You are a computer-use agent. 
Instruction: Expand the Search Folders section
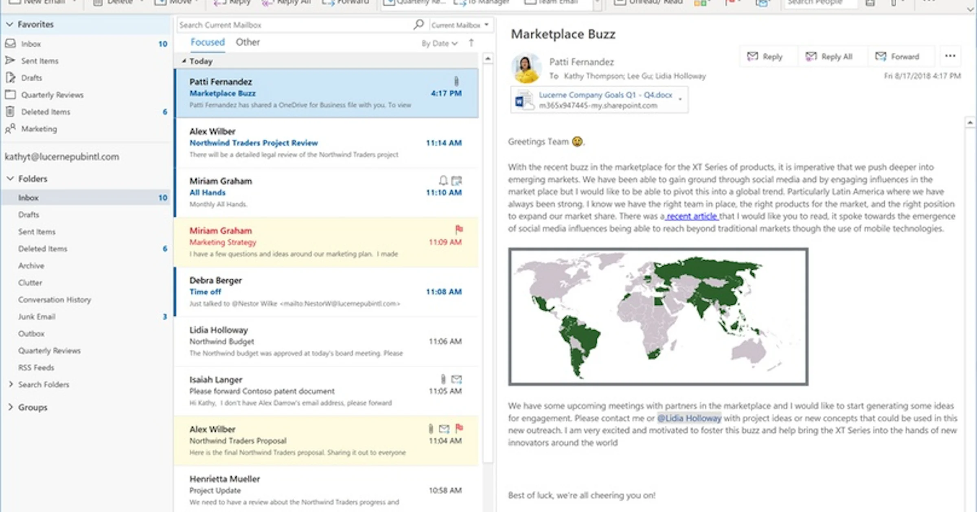[11, 384]
